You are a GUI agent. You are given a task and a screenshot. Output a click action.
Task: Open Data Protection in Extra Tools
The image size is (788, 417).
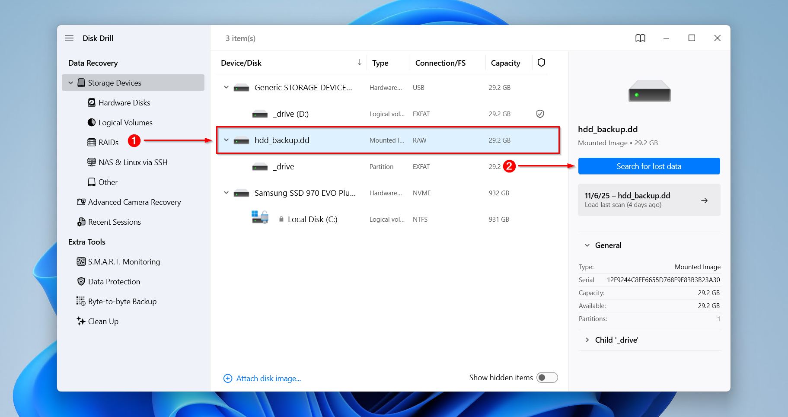(x=114, y=281)
